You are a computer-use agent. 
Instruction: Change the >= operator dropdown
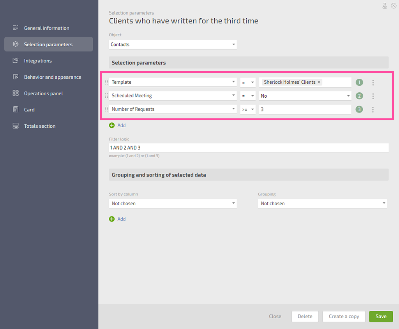point(248,109)
